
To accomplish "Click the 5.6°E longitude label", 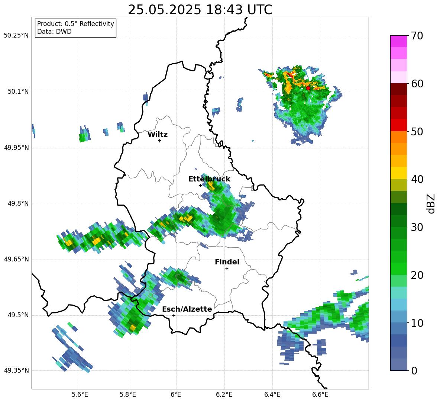I will pyautogui.click(x=80, y=395).
